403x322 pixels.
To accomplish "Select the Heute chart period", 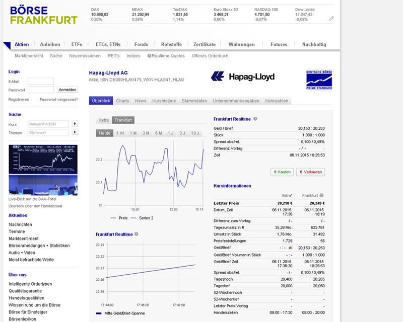I will (105, 133).
